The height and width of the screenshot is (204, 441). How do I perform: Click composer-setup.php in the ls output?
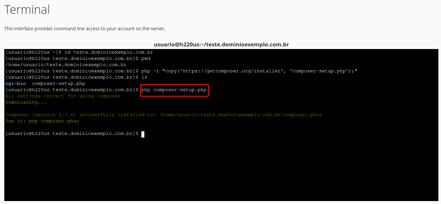59,84
